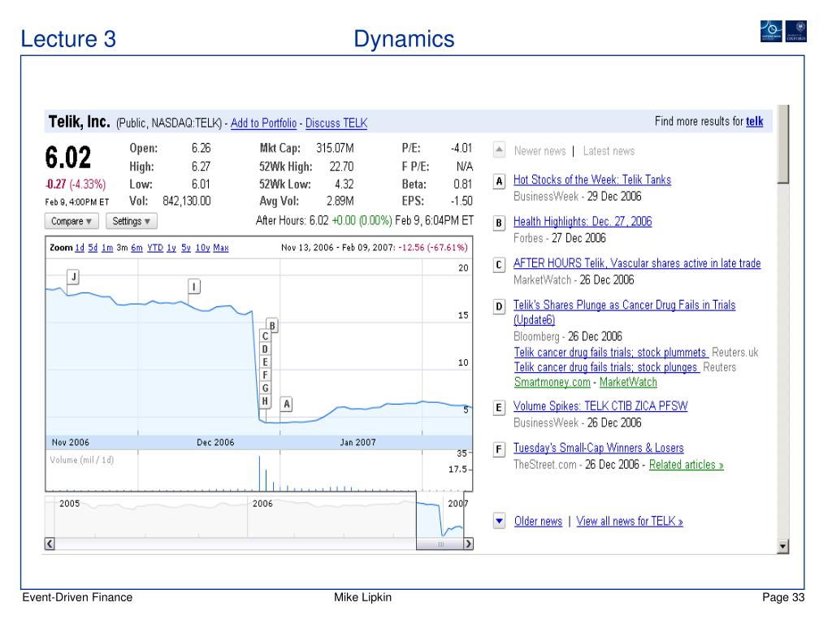Click the Newer news up arrow icon
The width and height of the screenshot is (832, 624).
tap(500, 151)
